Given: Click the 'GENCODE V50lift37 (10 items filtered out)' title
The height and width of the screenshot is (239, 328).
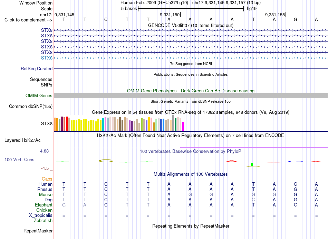Looking at the screenshot, I should [x=191, y=25].
